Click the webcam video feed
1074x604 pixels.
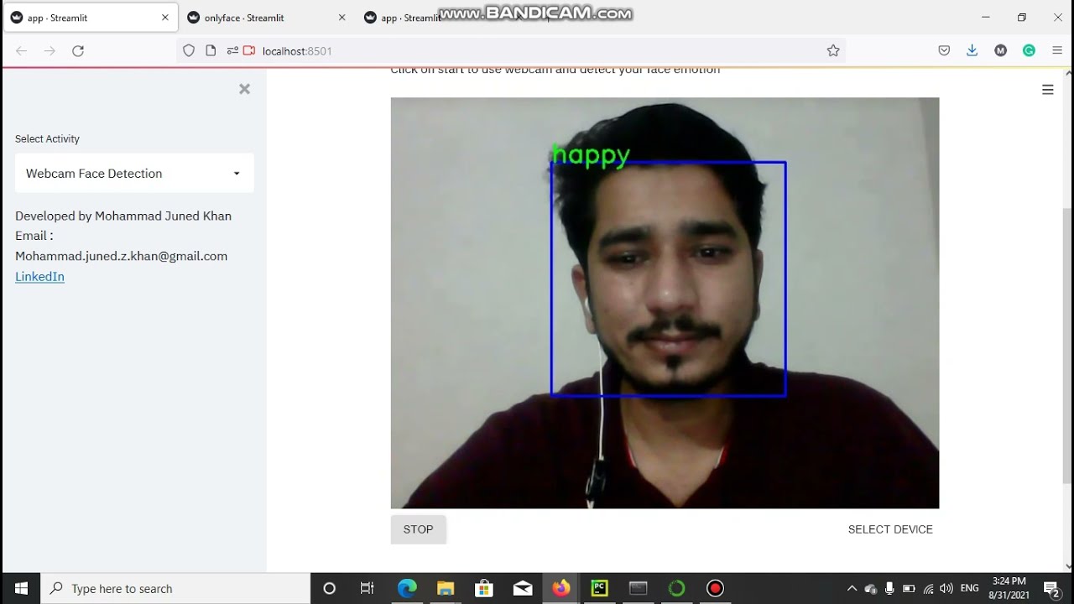(x=665, y=303)
